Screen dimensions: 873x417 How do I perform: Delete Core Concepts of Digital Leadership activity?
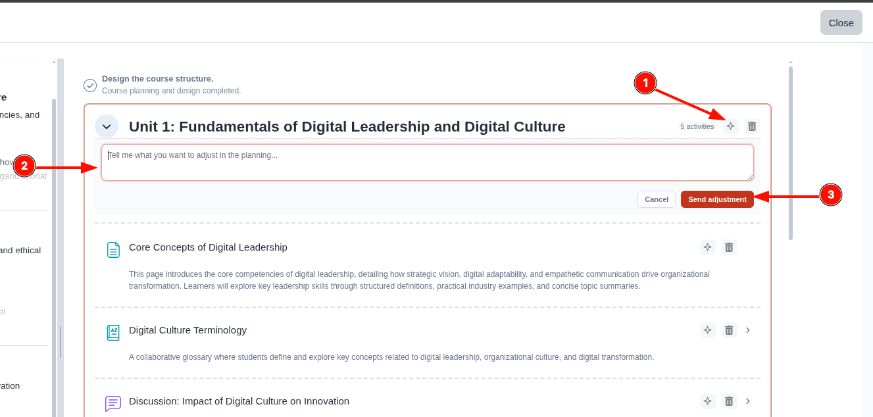(x=729, y=247)
